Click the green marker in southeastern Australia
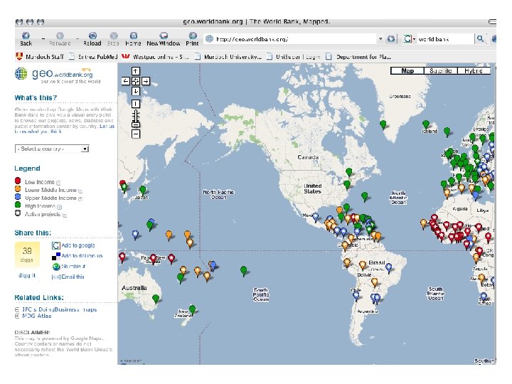This screenshot has width=512, height=384. (x=156, y=299)
